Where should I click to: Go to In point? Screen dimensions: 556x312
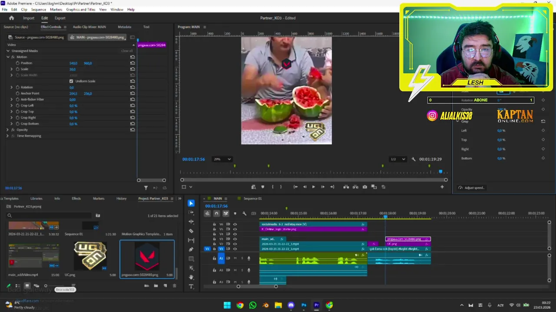coord(295,187)
